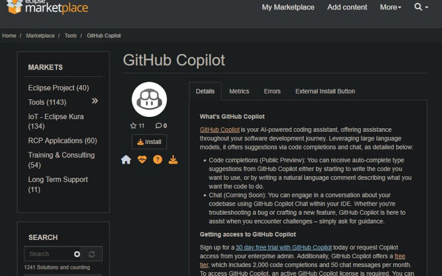Open 30 day free trial link
Viewport: 442px width, 276px height.
283,247
